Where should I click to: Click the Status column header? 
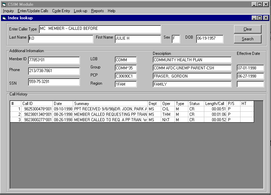(x=196, y=104)
